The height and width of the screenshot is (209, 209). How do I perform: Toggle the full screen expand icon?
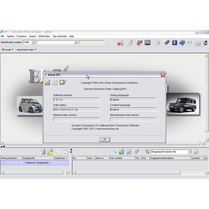click(147, 42)
